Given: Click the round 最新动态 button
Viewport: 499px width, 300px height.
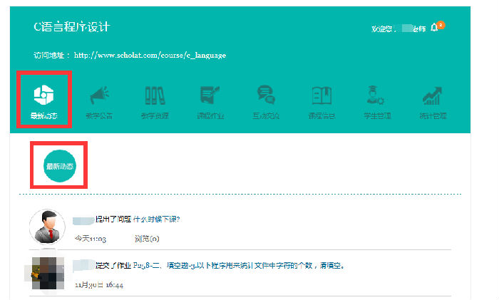Looking at the screenshot, I should pos(59,165).
